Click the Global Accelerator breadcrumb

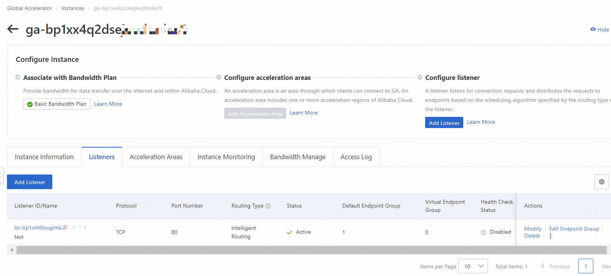pos(30,8)
